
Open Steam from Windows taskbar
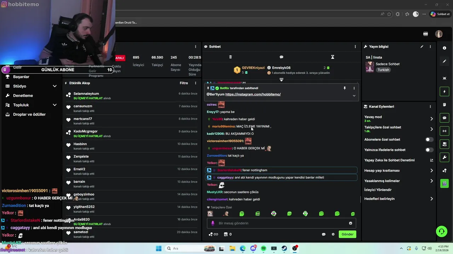(284, 248)
